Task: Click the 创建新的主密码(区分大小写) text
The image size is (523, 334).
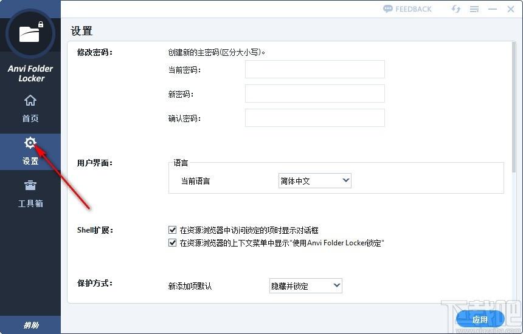Action: click(x=216, y=52)
